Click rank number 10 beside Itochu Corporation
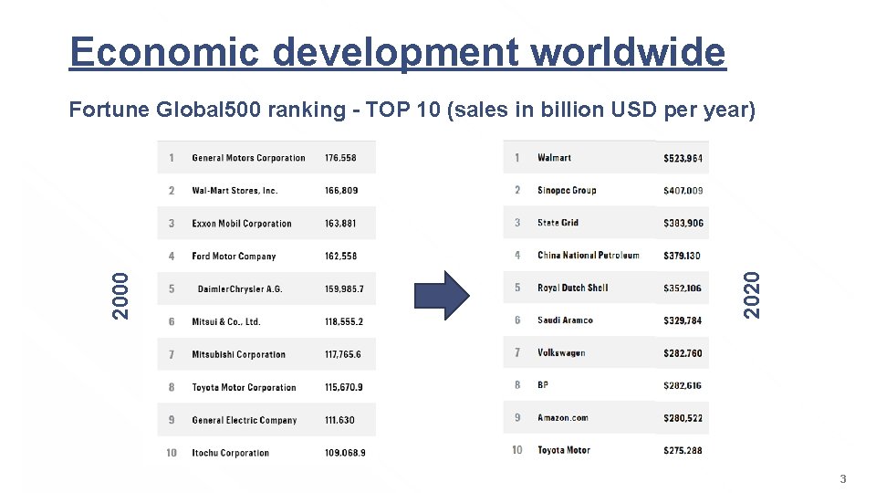Screen dimensions: 876x493 (x=171, y=453)
